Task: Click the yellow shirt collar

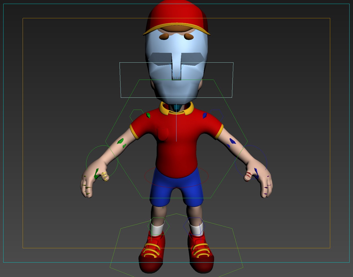Action: click(x=177, y=109)
